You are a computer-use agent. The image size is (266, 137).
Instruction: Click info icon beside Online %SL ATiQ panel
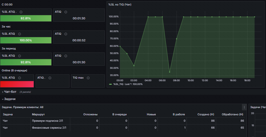(x=19, y=78)
